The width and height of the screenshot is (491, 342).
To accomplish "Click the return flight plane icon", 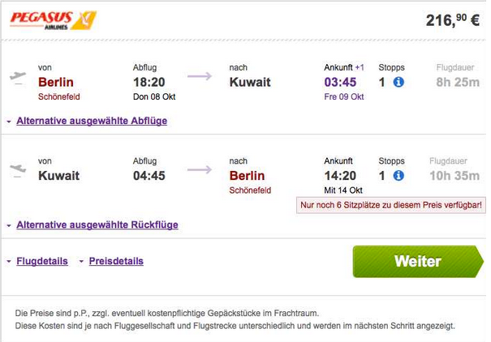I will click(x=18, y=170).
